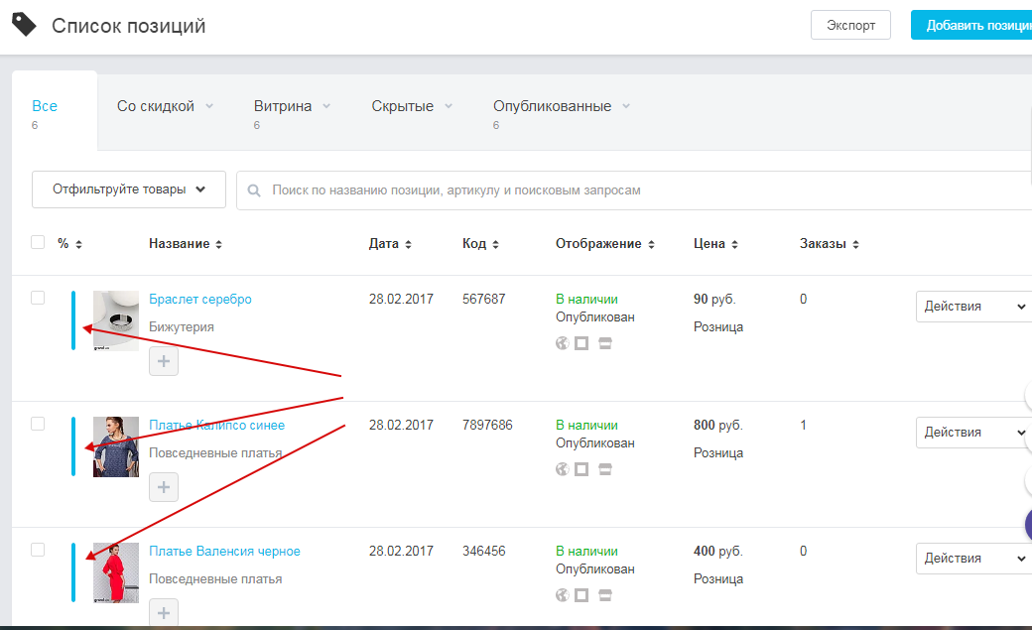Image resolution: width=1032 pixels, height=630 pixels.
Task: Click the search magnifier icon
Action: pyautogui.click(x=253, y=190)
